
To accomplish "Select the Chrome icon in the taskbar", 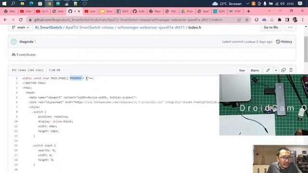I will click(49, 3).
